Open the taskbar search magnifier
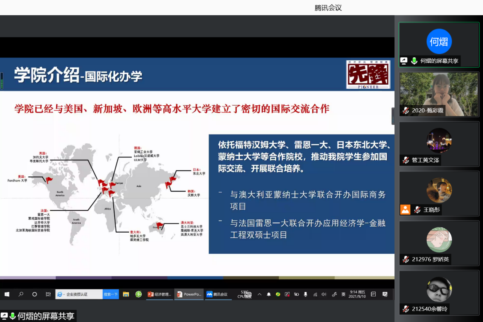 pos(21,294)
